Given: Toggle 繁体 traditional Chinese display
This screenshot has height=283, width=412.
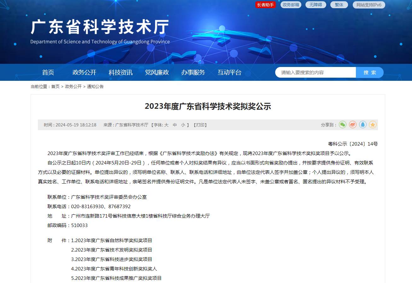Looking at the screenshot, I should click(x=339, y=5).
